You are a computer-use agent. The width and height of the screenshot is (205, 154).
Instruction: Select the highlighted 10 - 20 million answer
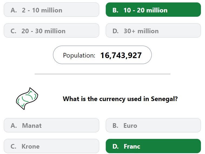click(x=153, y=10)
